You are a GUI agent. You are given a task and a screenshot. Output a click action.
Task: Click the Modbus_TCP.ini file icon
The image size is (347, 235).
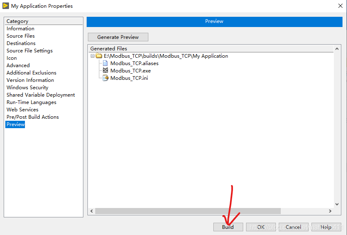(105, 78)
